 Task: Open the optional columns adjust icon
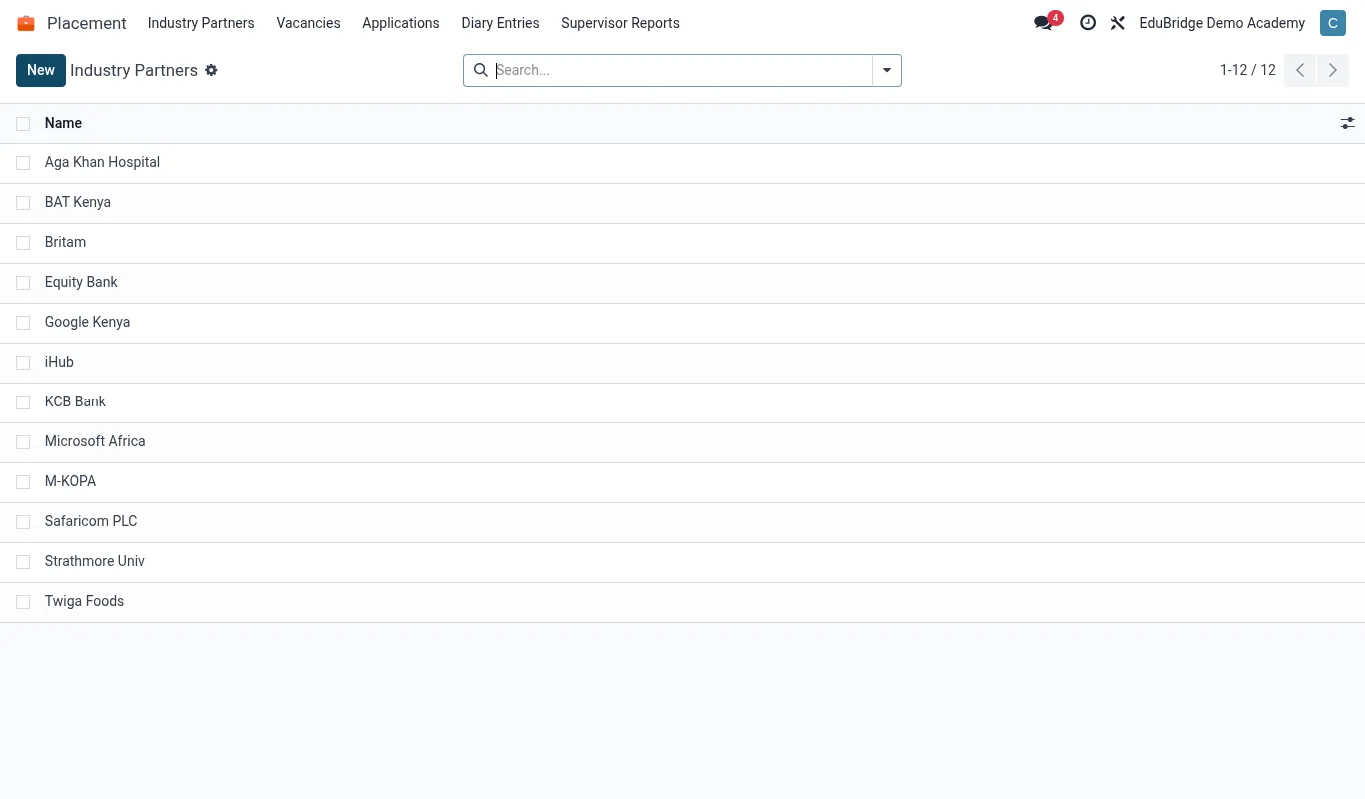(x=1348, y=123)
